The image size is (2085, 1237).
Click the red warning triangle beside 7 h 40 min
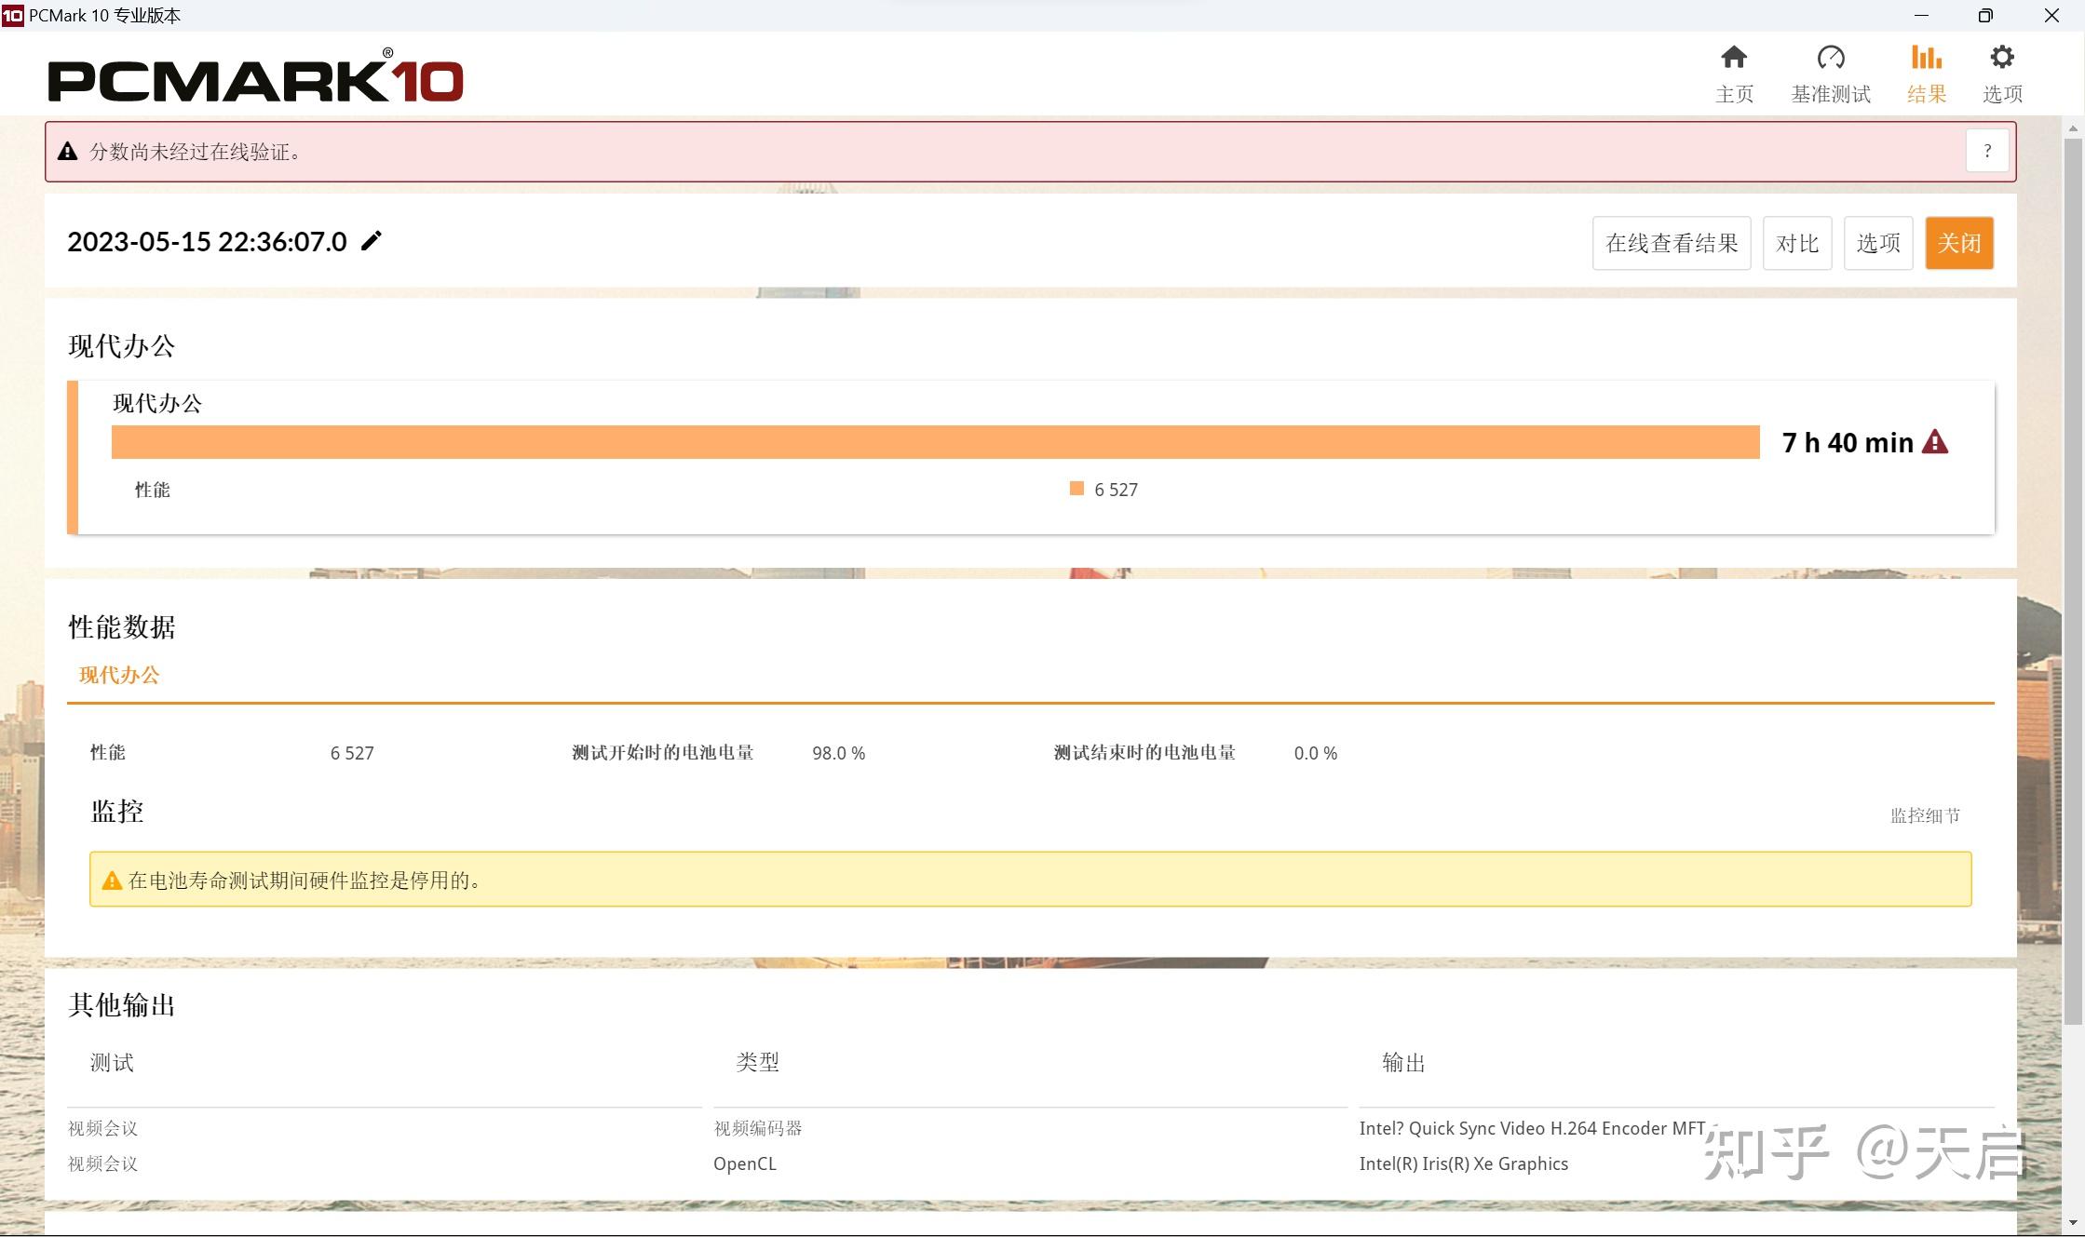pos(1935,442)
